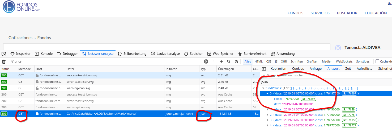Collapse the fundValues JSON array

coord(263,88)
